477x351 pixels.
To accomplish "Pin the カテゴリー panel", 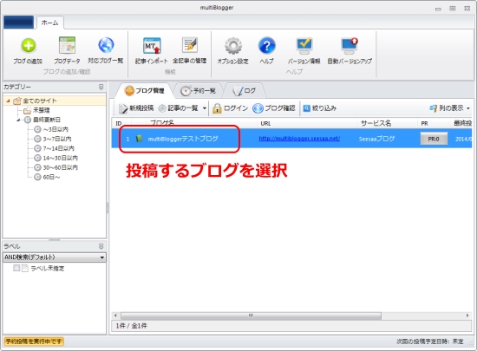I will coord(101,87).
